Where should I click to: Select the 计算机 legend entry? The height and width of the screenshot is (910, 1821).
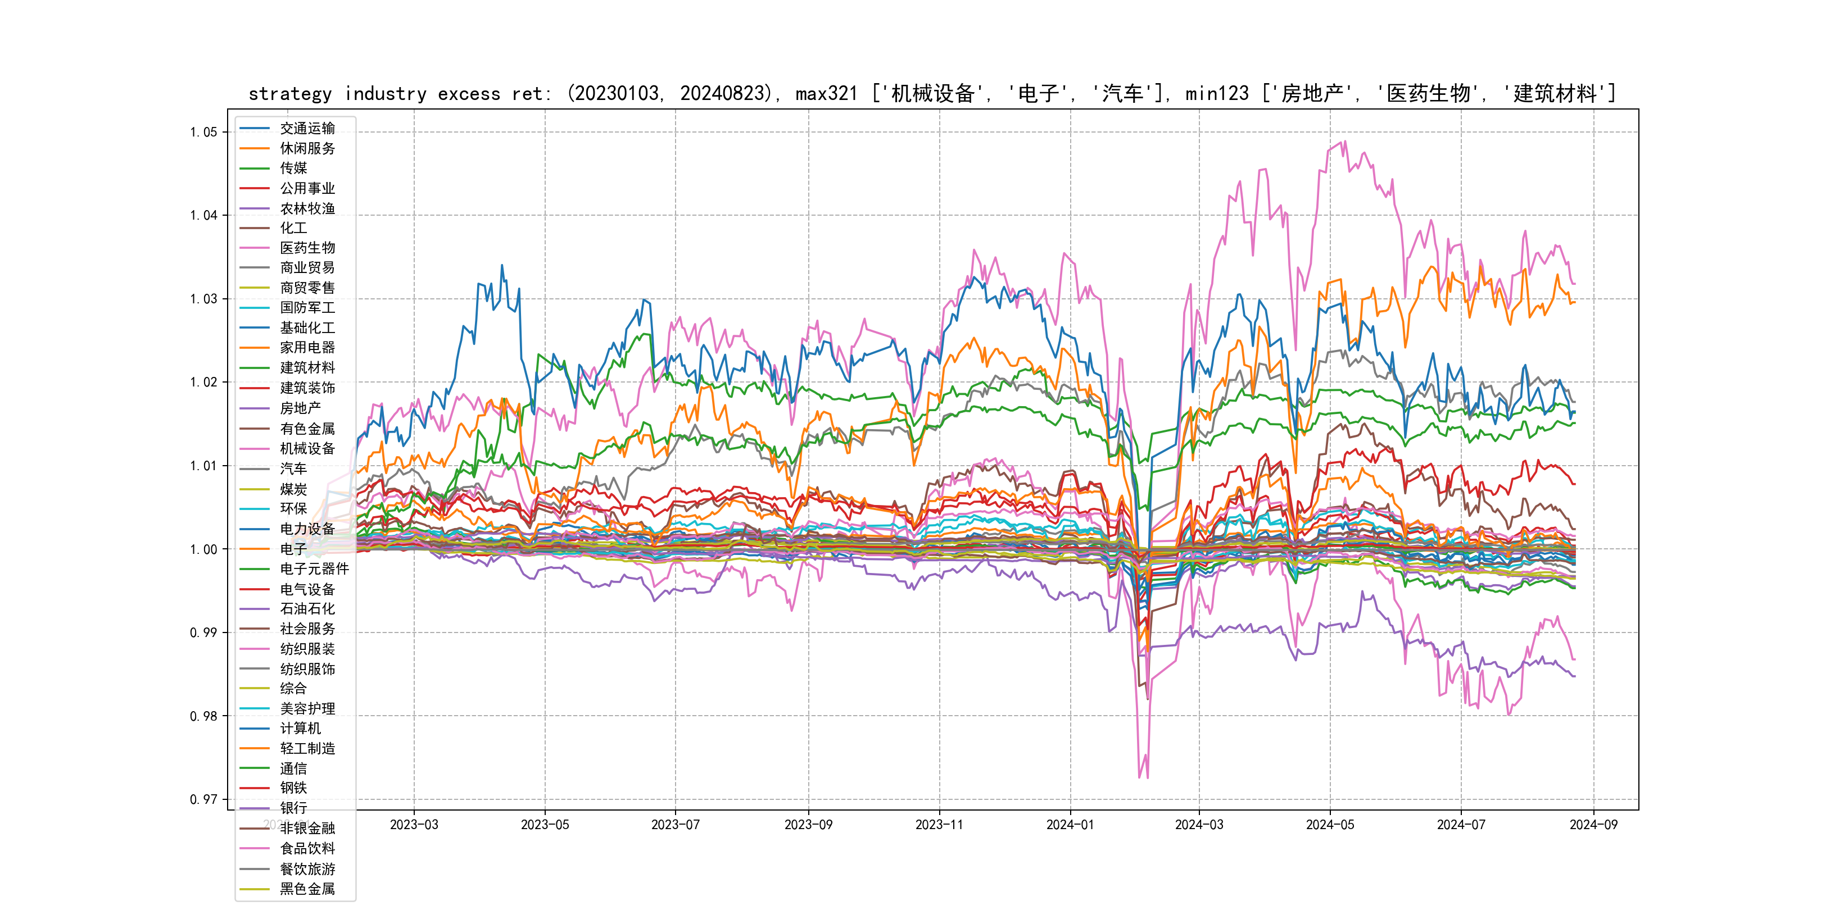coord(300,729)
